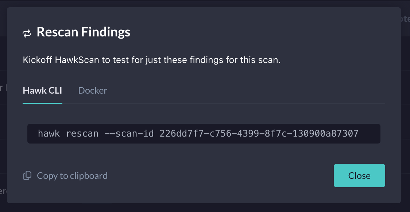410x212 pixels.
Task: Click the word hawk in the command
Action: point(49,134)
